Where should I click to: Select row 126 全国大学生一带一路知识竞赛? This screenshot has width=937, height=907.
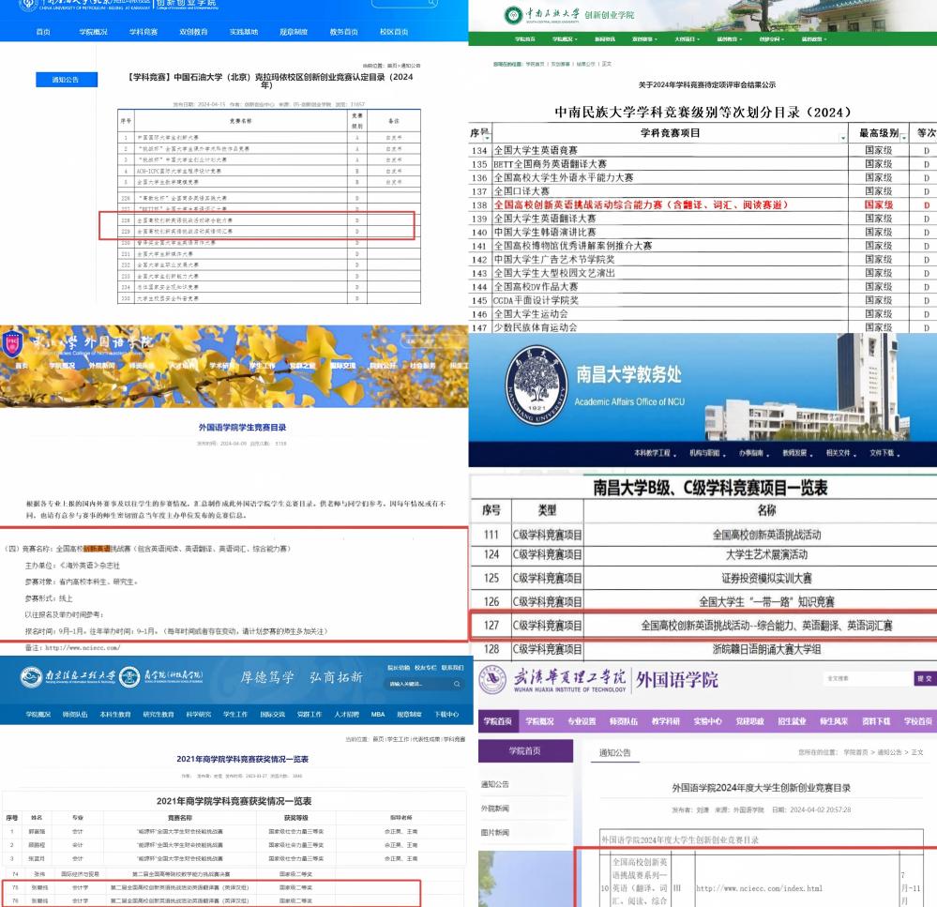click(x=703, y=601)
